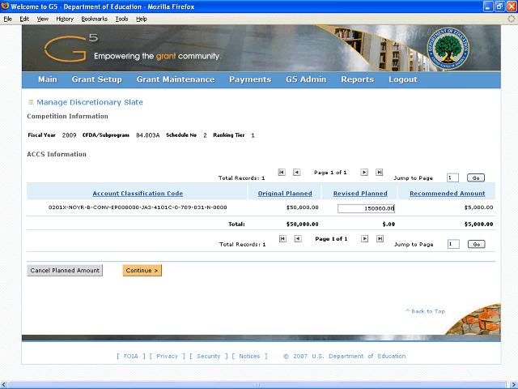Go to next page in top pager

(364, 173)
